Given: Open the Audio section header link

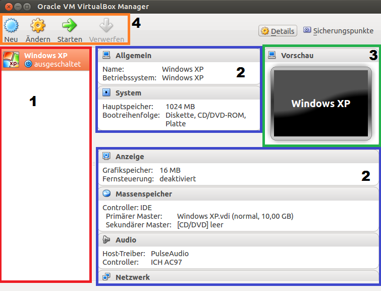Looking at the screenshot, I should 126,240.
